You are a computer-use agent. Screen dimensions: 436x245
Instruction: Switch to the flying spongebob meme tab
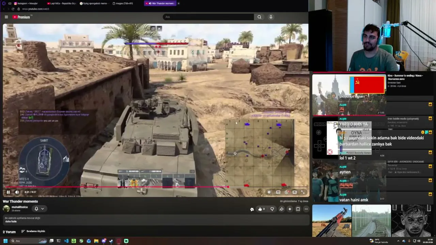coord(95,3)
